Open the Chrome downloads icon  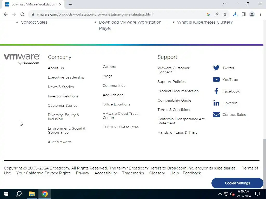[x=235, y=15]
